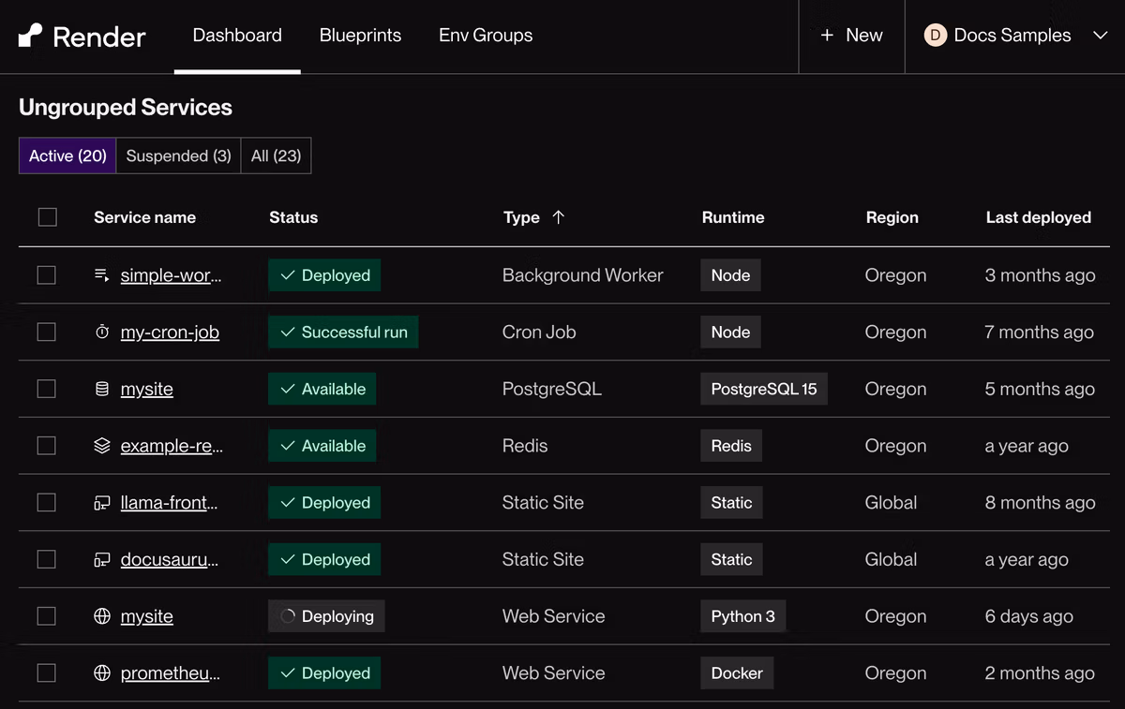Click the 6 days ago deployment time
Screen dimensions: 1125x709
pyautogui.click(x=1028, y=616)
